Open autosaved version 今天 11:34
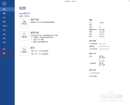 [x=40, y=51]
